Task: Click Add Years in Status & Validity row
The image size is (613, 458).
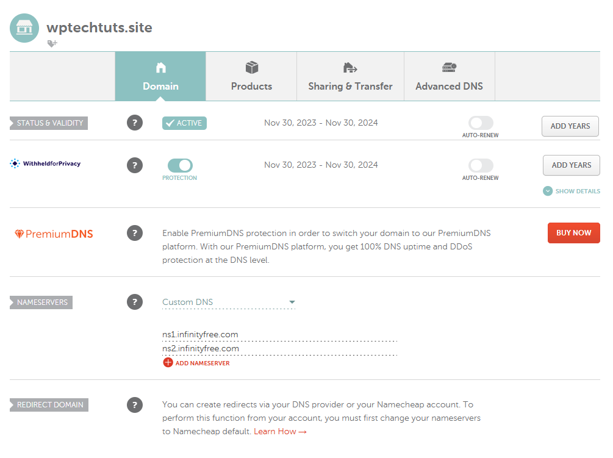Action: (570, 126)
